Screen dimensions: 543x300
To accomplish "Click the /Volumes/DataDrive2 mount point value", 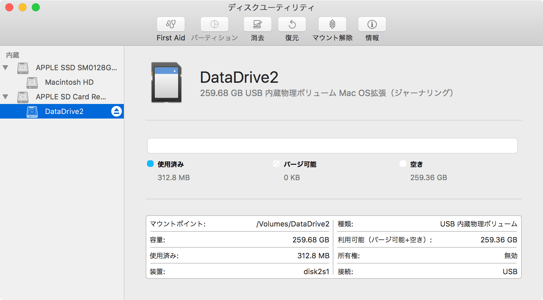I will (x=293, y=224).
